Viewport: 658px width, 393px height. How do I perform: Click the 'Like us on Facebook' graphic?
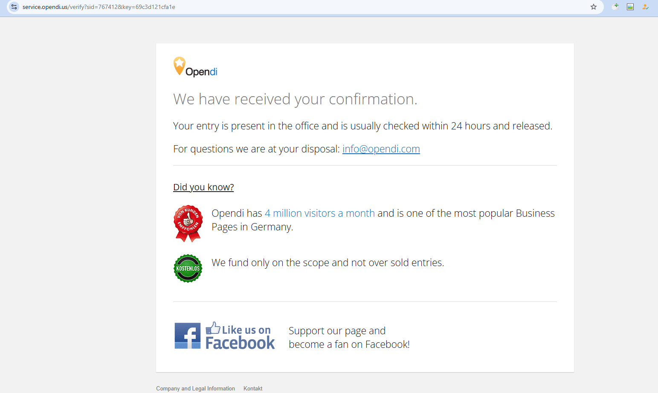click(x=240, y=336)
